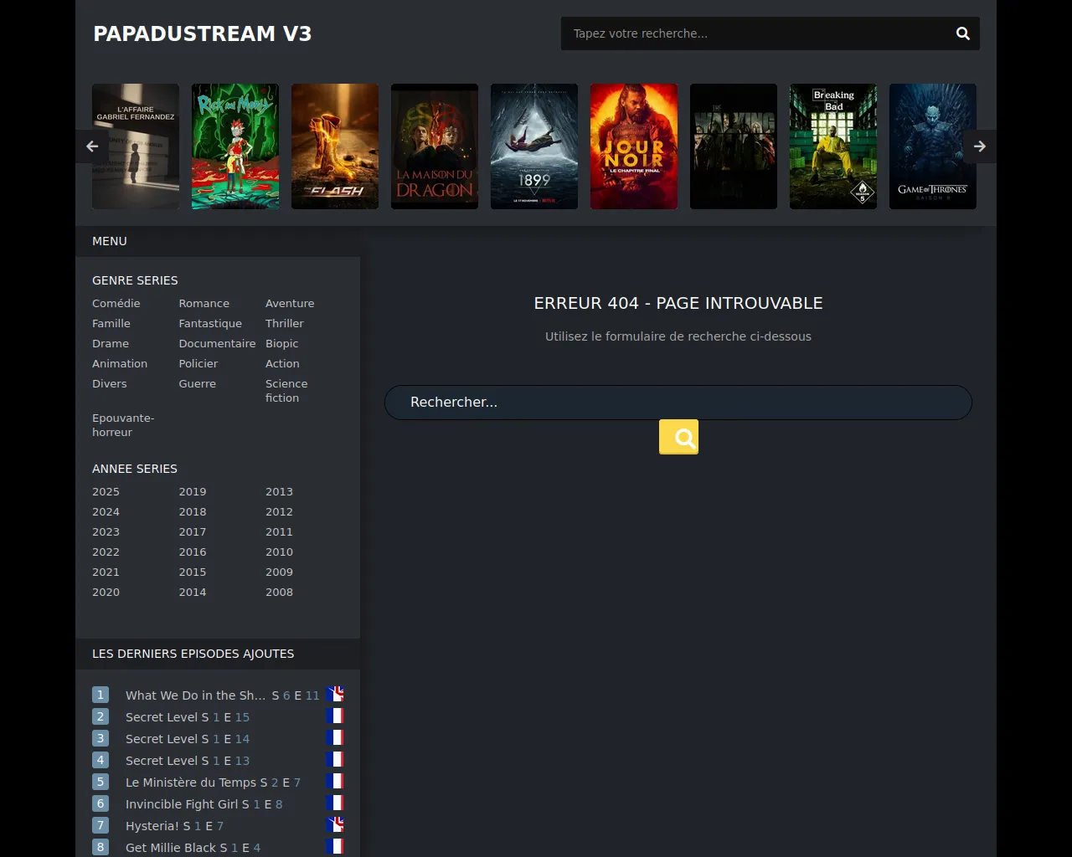Click the PAPADUSTREAM V3 site logo
The width and height of the screenshot is (1072, 857).
point(202,33)
